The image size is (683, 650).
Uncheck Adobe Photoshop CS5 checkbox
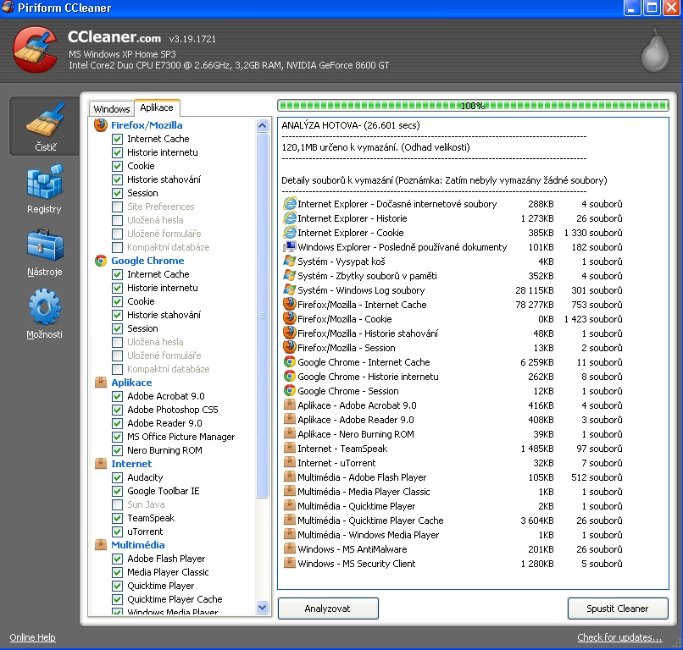(x=117, y=410)
